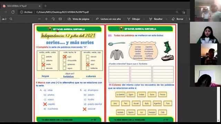Click the Egipto word box

131,94
